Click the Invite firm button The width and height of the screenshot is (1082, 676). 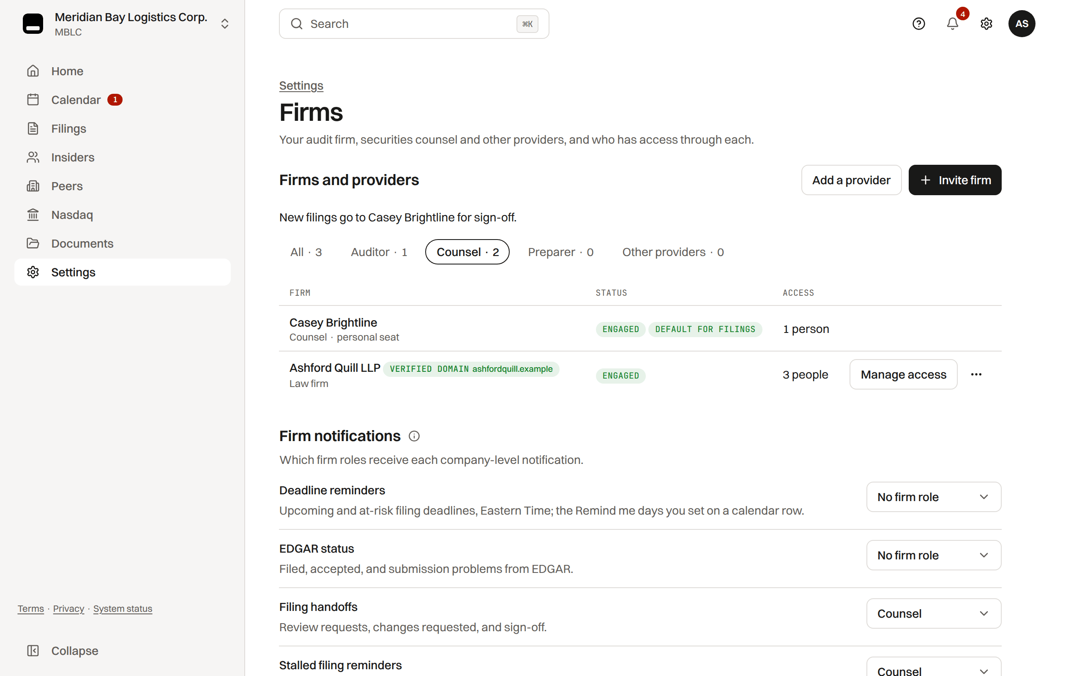coord(955,180)
